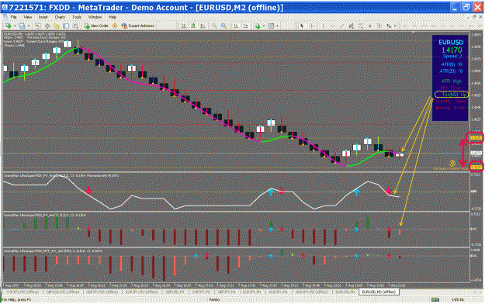
Task: Expand the Indicators list dropdown arrow
Action: (x=264, y=26)
